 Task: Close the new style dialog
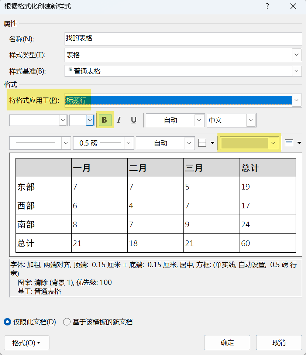click(293, 6)
